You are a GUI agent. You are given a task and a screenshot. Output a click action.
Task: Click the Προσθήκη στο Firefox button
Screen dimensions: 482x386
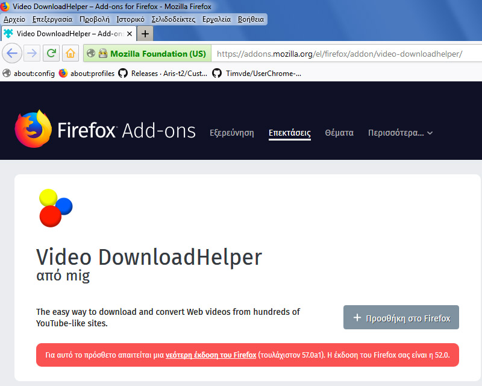[401, 317]
